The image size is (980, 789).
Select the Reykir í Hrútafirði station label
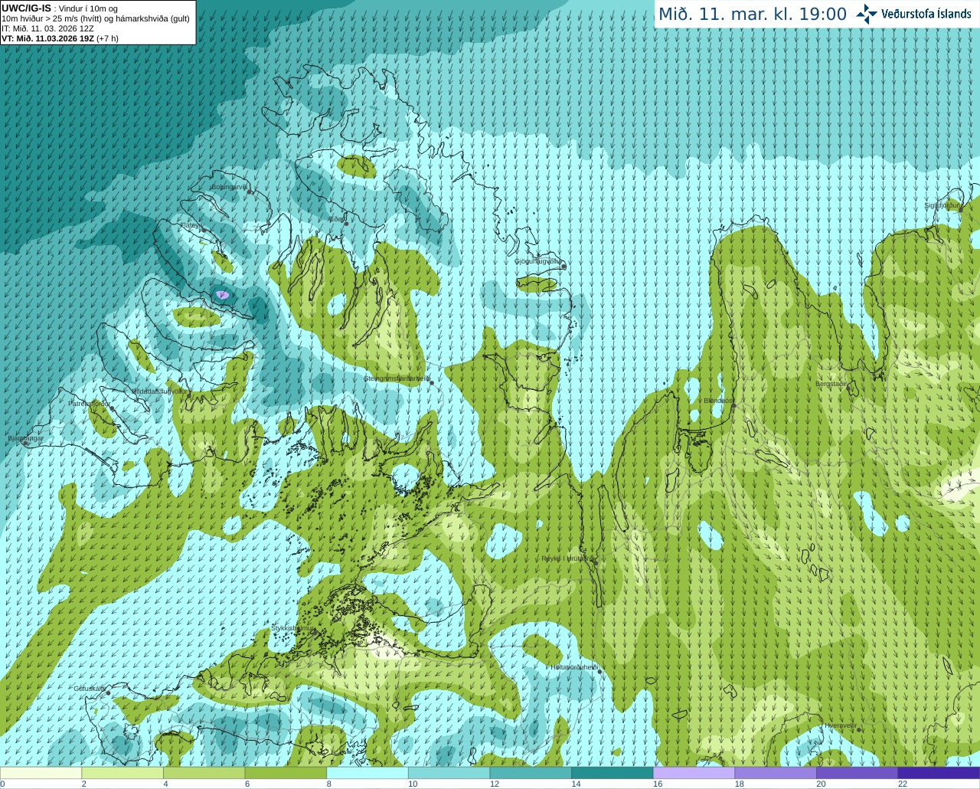click(567, 558)
